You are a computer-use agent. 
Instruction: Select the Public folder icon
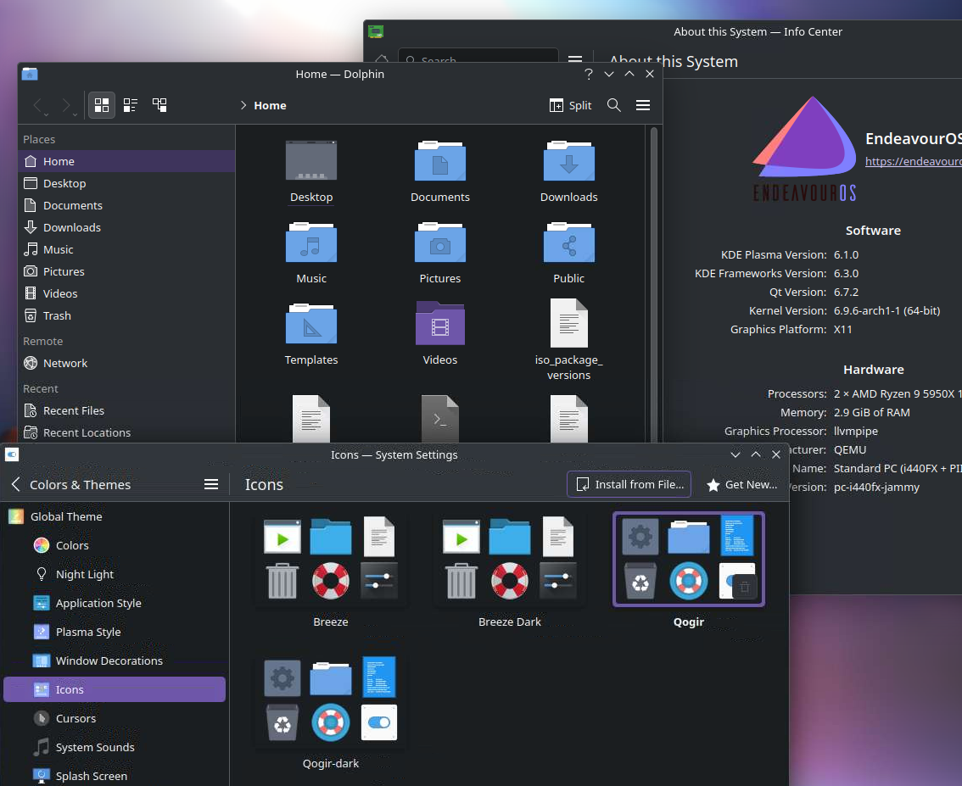click(x=568, y=242)
